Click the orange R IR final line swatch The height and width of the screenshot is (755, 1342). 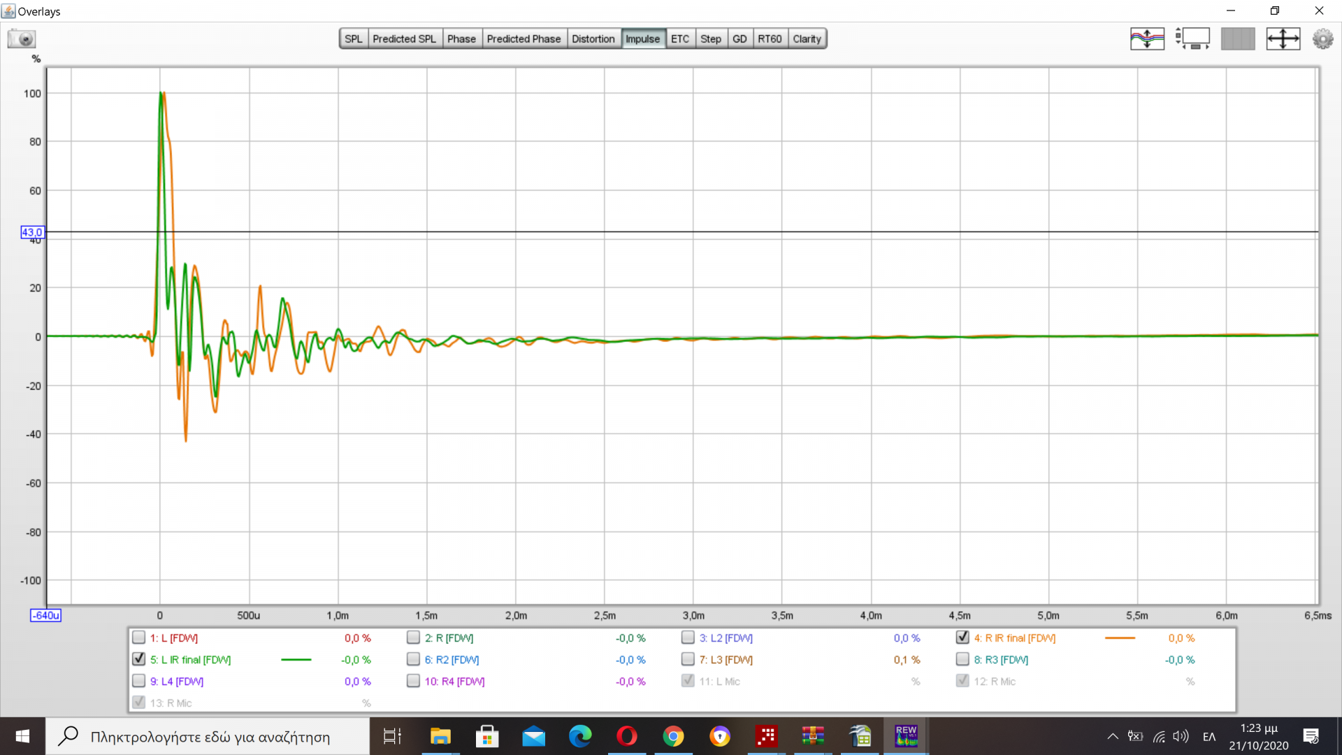click(1120, 638)
